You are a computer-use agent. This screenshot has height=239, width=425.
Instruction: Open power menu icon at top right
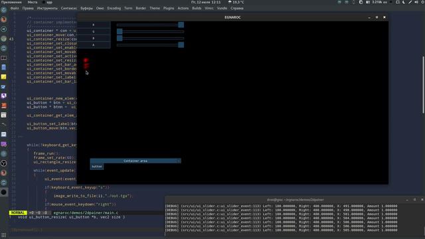pos(423,2)
